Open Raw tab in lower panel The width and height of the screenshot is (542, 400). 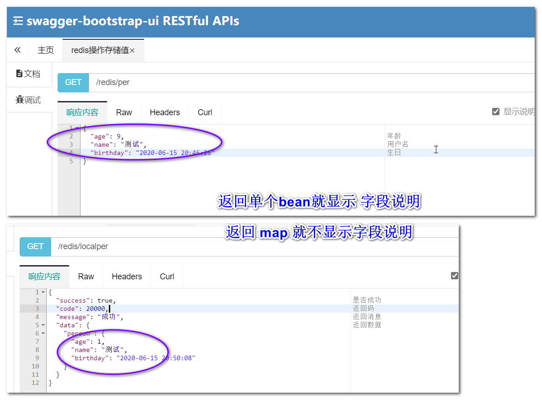coord(86,276)
